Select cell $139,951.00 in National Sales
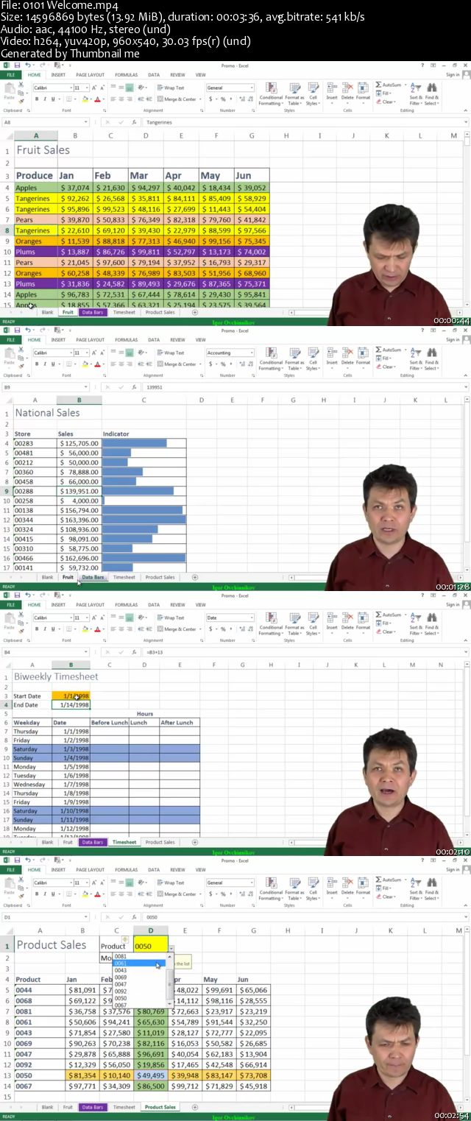This screenshot has width=471, height=1121. 79,491
